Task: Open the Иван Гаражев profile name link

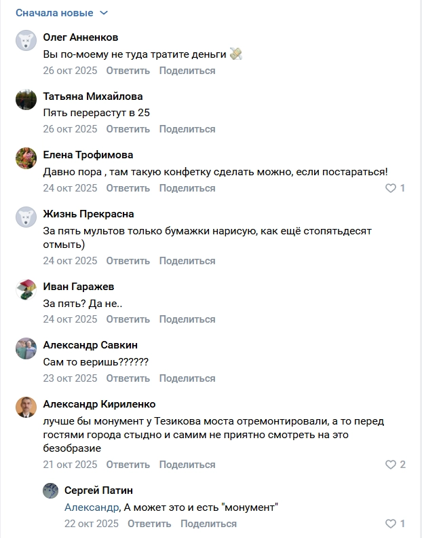Action: [x=79, y=287]
